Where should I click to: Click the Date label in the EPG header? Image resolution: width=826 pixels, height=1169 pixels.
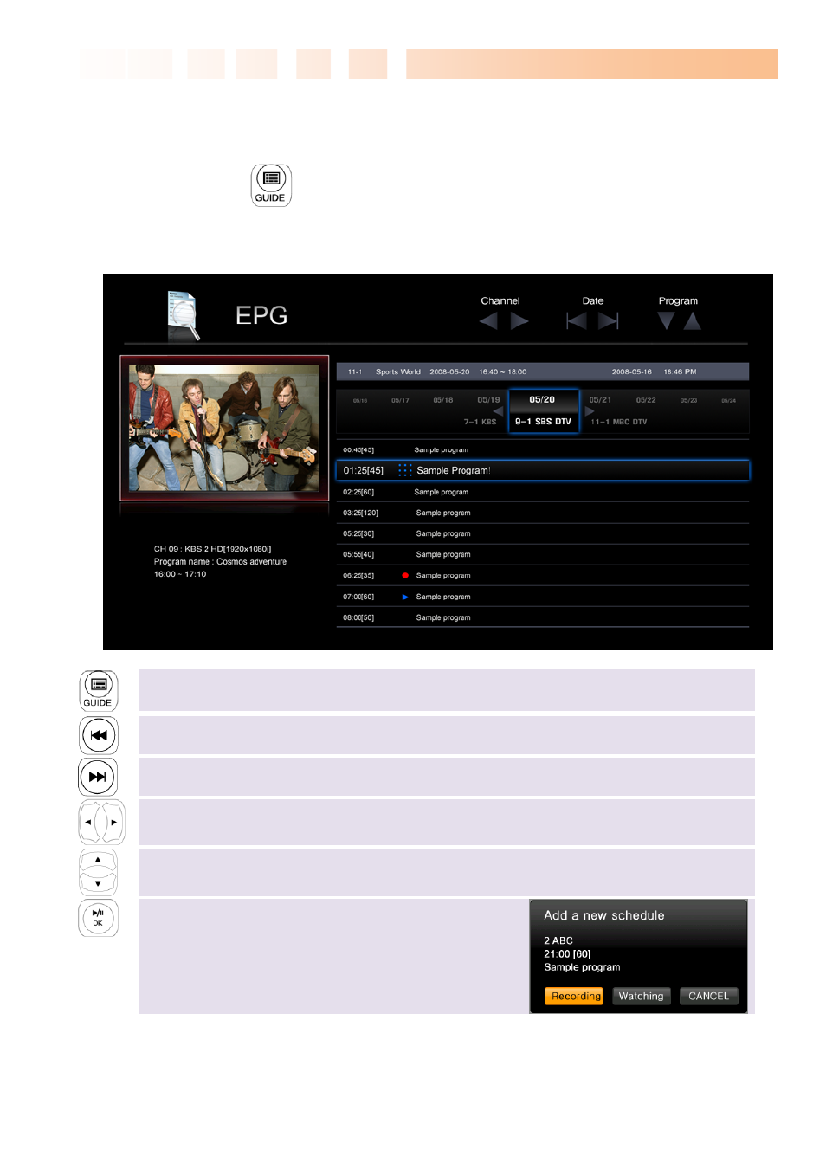(x=593, y=301)
